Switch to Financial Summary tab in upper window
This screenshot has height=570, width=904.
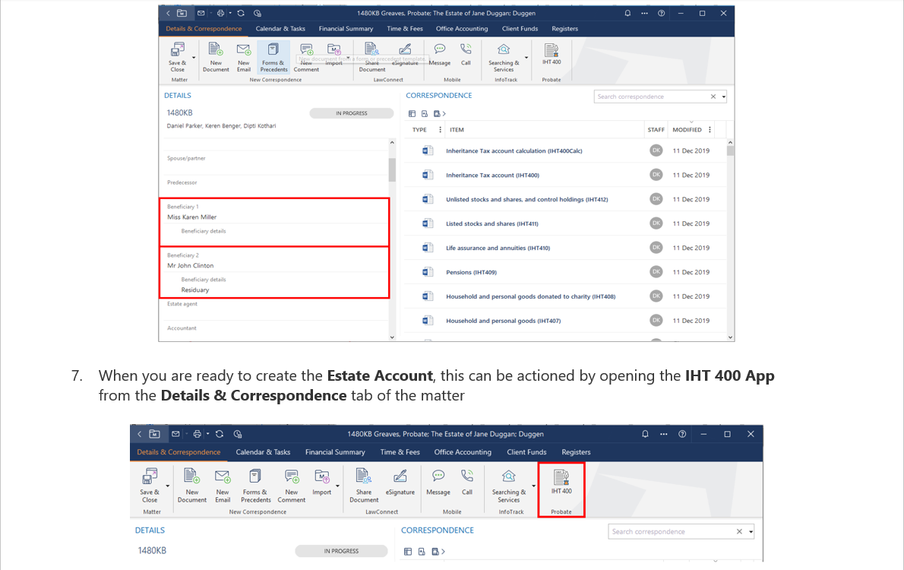click(346, 29)
